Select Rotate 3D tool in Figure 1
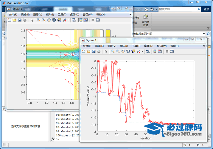The image size is (213, 149). (x=54, y=20)
